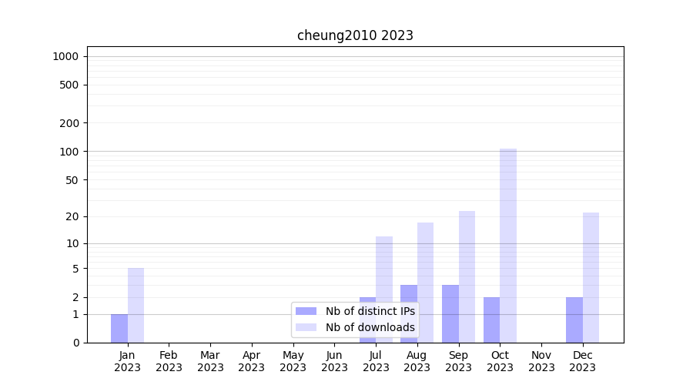Viewport: 693px width, 385px height.
Task: Click the Mar 2023 x-axis label
Action: coord(210,361)
